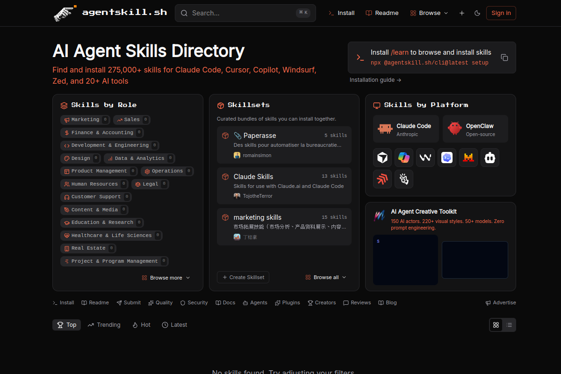Open Readme in the header navigation
The width and height of the screenshot is (561, 374).
pos(382,13)
